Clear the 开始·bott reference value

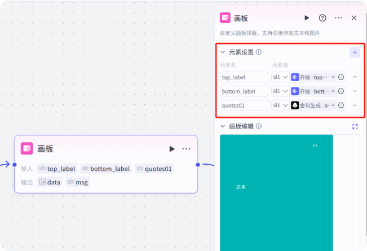tap(333, 91)
